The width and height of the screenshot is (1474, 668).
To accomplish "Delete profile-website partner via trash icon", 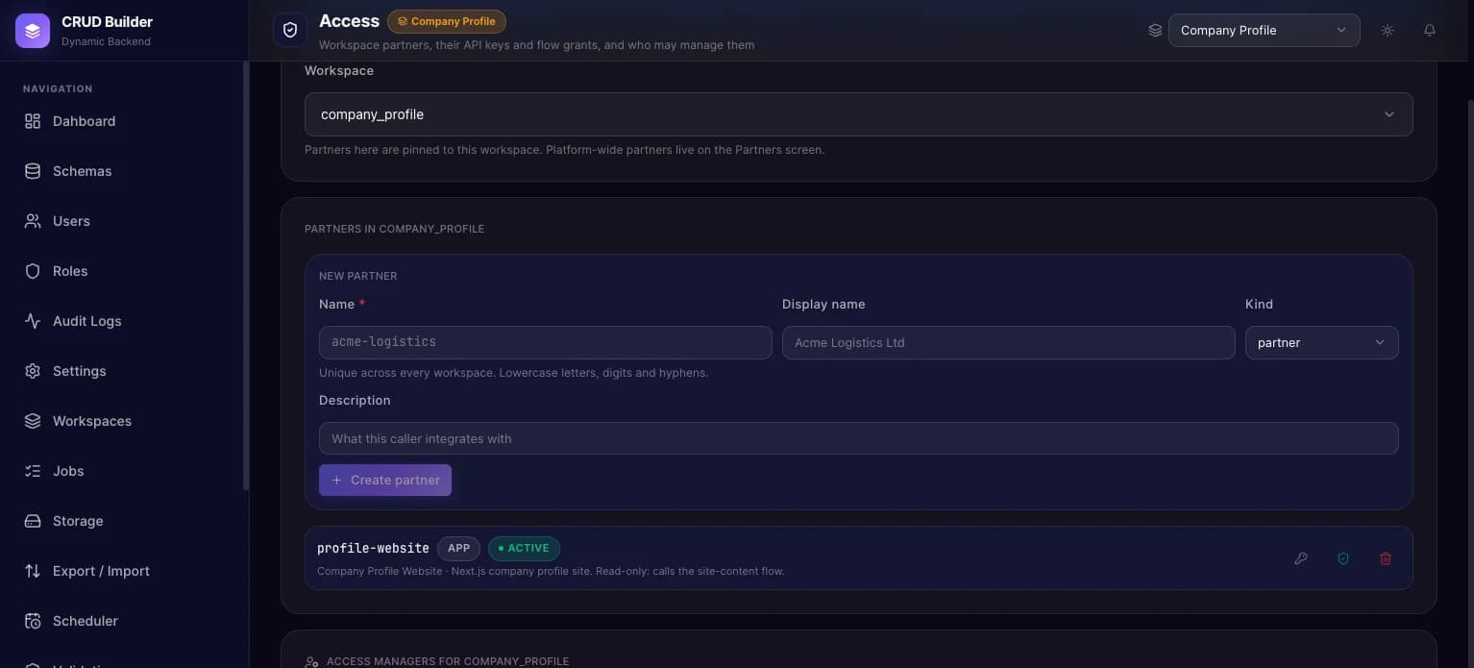I will click(1386, 558).
